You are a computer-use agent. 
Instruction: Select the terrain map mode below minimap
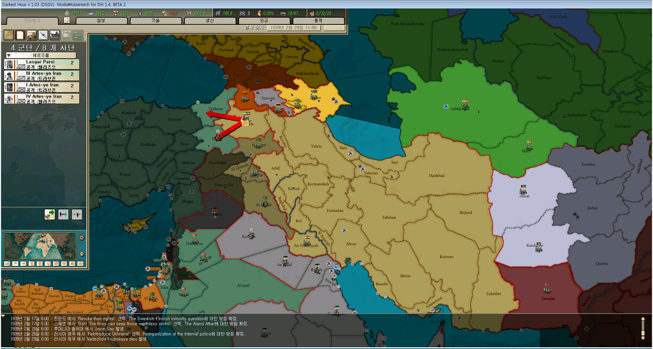(x=7, y=264)
